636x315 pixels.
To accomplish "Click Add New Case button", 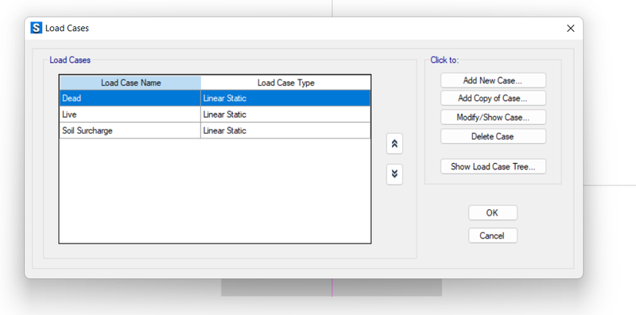I will tap(493, 80).
